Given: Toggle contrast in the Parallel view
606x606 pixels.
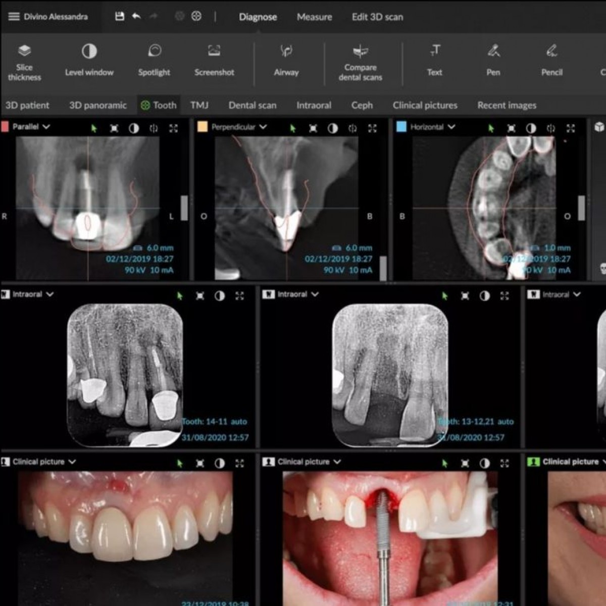Looking at the screenshot, I should tap(134, 128).
